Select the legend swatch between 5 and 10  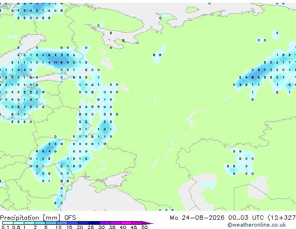coord(51,223)
